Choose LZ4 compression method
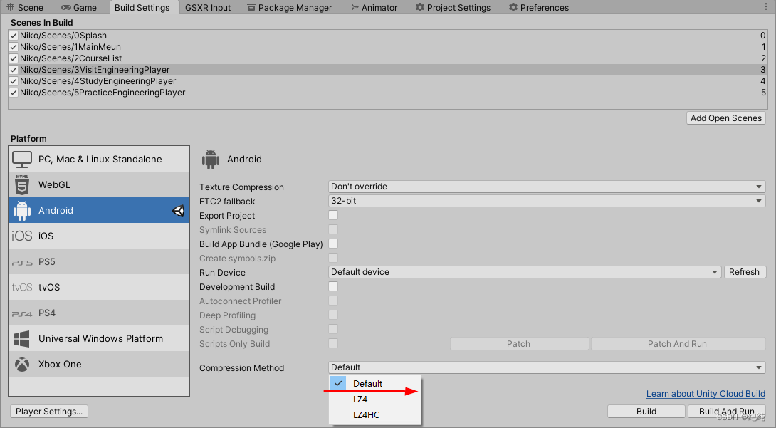Viewport: 776px width, 428px height. tap(375, 400)
